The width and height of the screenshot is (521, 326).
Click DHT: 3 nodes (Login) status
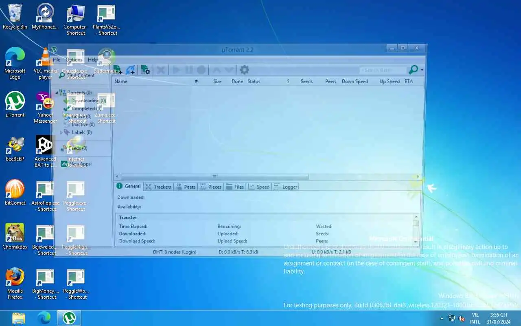coord(175,252)
